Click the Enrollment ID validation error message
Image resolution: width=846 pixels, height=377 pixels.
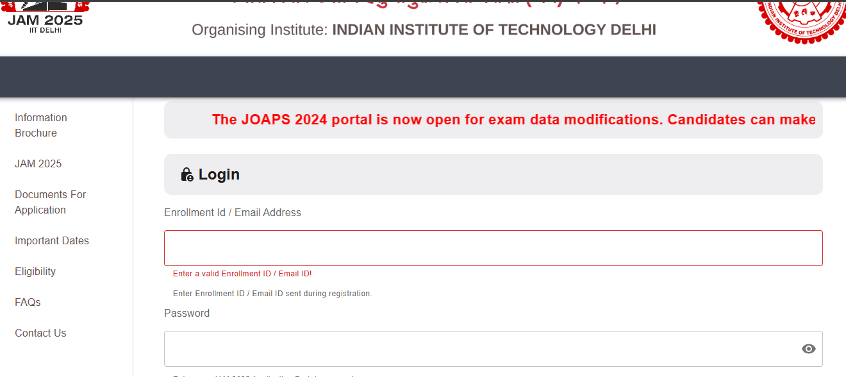(242, 273)
